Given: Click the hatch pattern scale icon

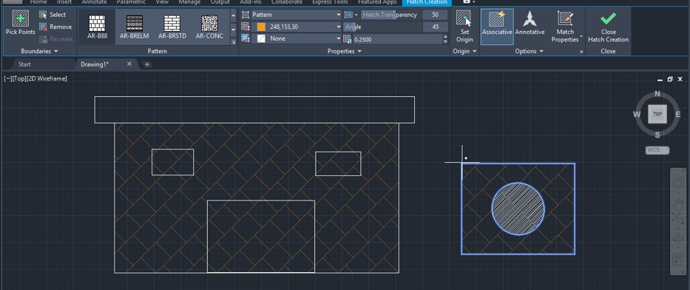Looking at the screenshot, I should (347, 39).
